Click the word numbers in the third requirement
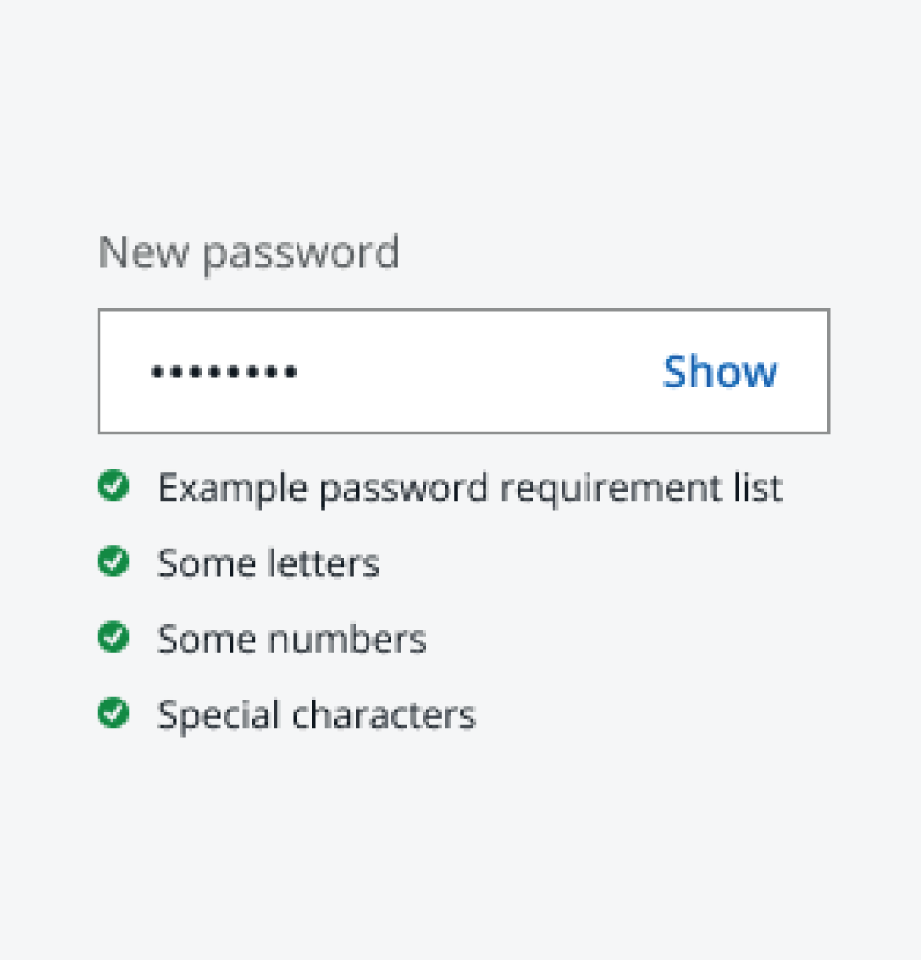Screen dimensions: 921x960 [347, 639]
